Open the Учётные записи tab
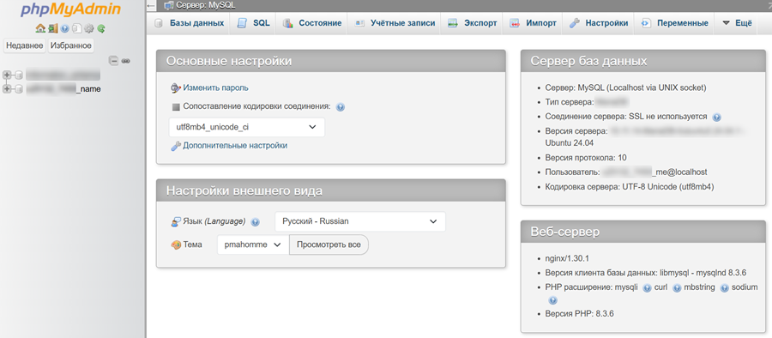 click(395, 23)
